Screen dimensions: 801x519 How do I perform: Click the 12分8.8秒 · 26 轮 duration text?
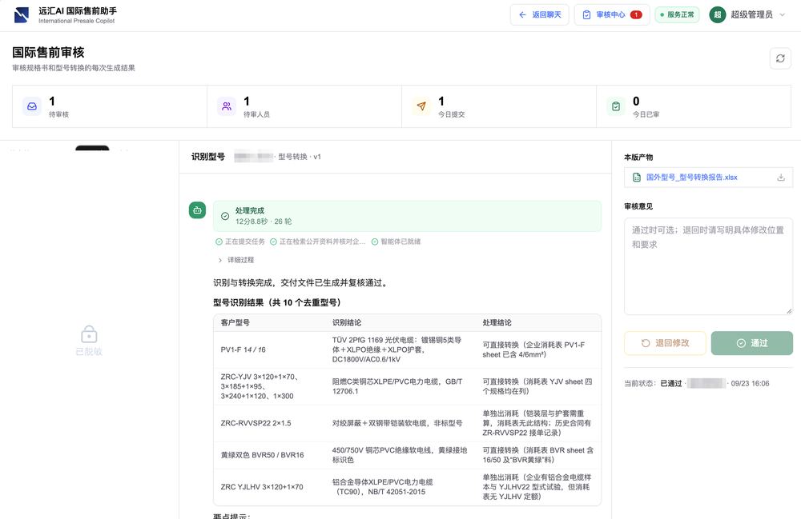pyautogui.click(x=264, y=222)
